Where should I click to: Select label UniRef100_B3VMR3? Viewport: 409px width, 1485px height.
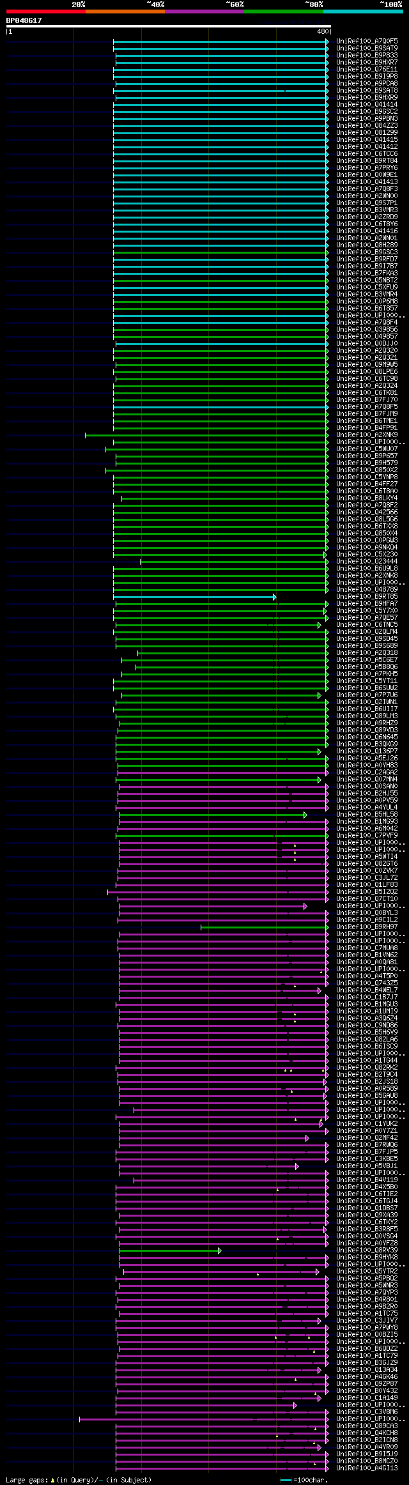point(367,210)
